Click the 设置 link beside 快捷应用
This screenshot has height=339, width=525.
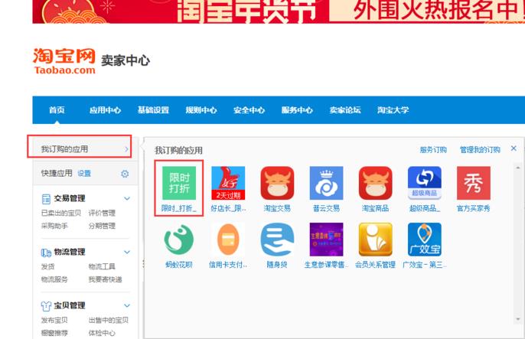click(84, 174)
